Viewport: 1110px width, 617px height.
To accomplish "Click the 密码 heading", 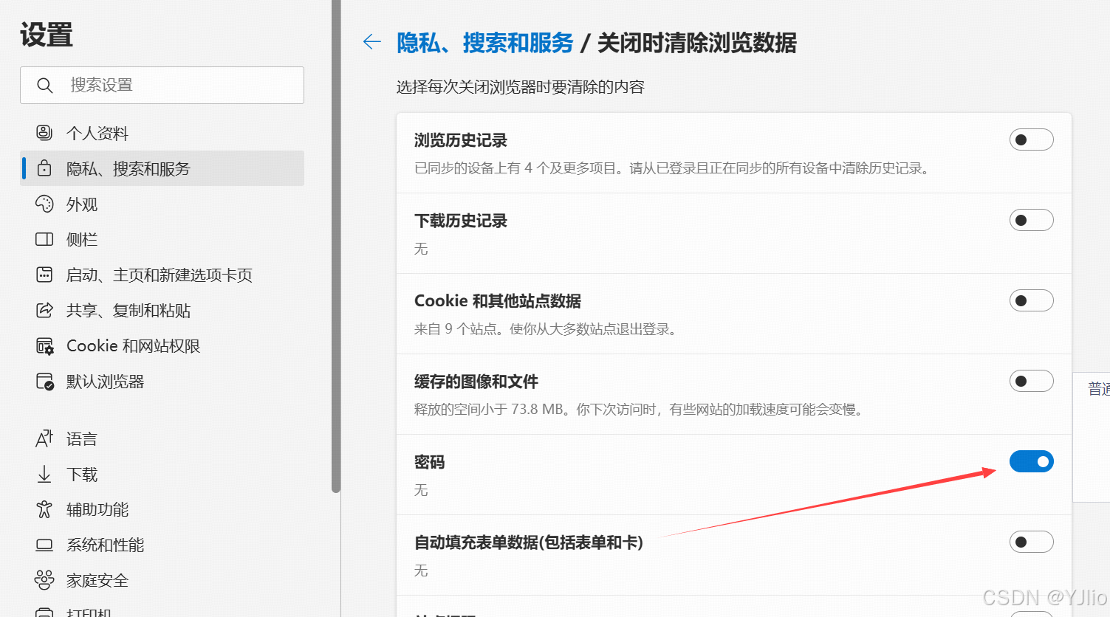I will [x=430, y=462].
